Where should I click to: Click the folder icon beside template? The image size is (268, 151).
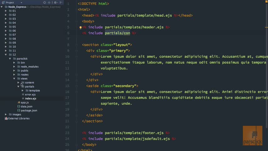(x=27, y=91)
